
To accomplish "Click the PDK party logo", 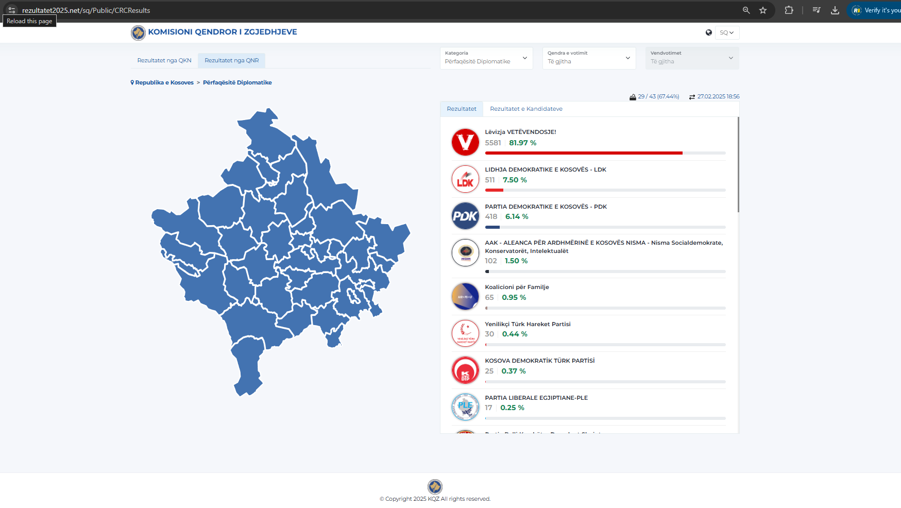I will (465, 216).
